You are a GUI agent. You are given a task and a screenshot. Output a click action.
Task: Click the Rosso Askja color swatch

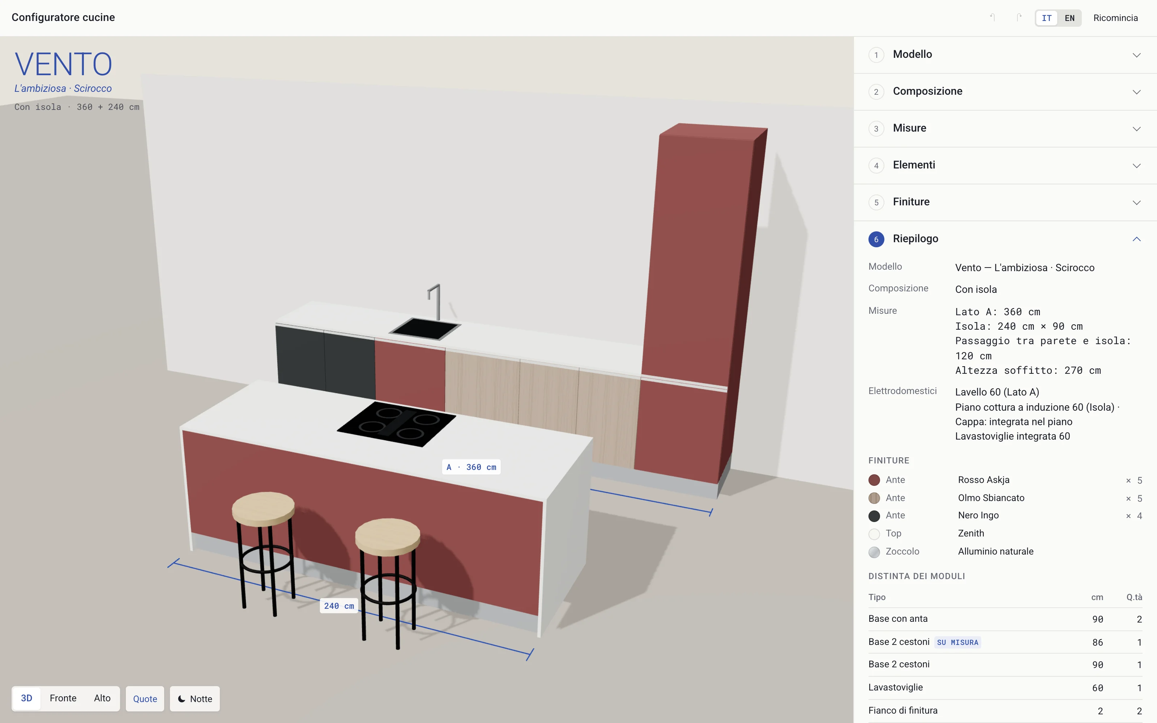pos(874,480)
